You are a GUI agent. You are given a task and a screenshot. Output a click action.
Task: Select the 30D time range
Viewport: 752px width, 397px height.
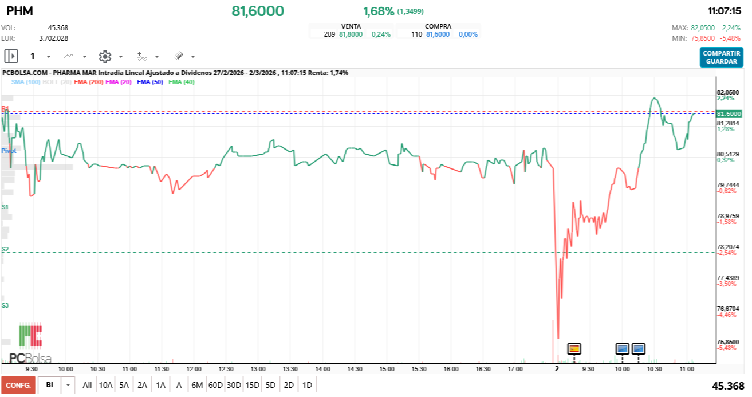click(x=234, y=385)
